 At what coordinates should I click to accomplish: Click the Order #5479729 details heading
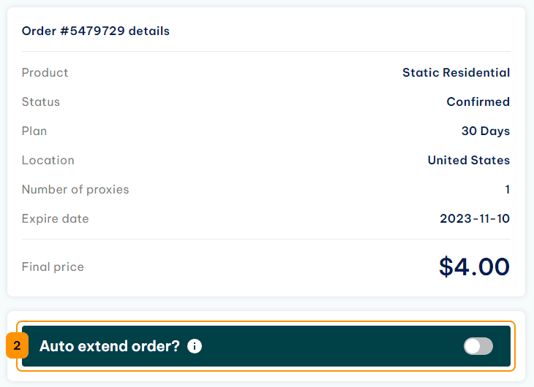click(96, 31)
